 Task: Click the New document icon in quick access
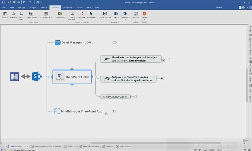click(3, 2)
